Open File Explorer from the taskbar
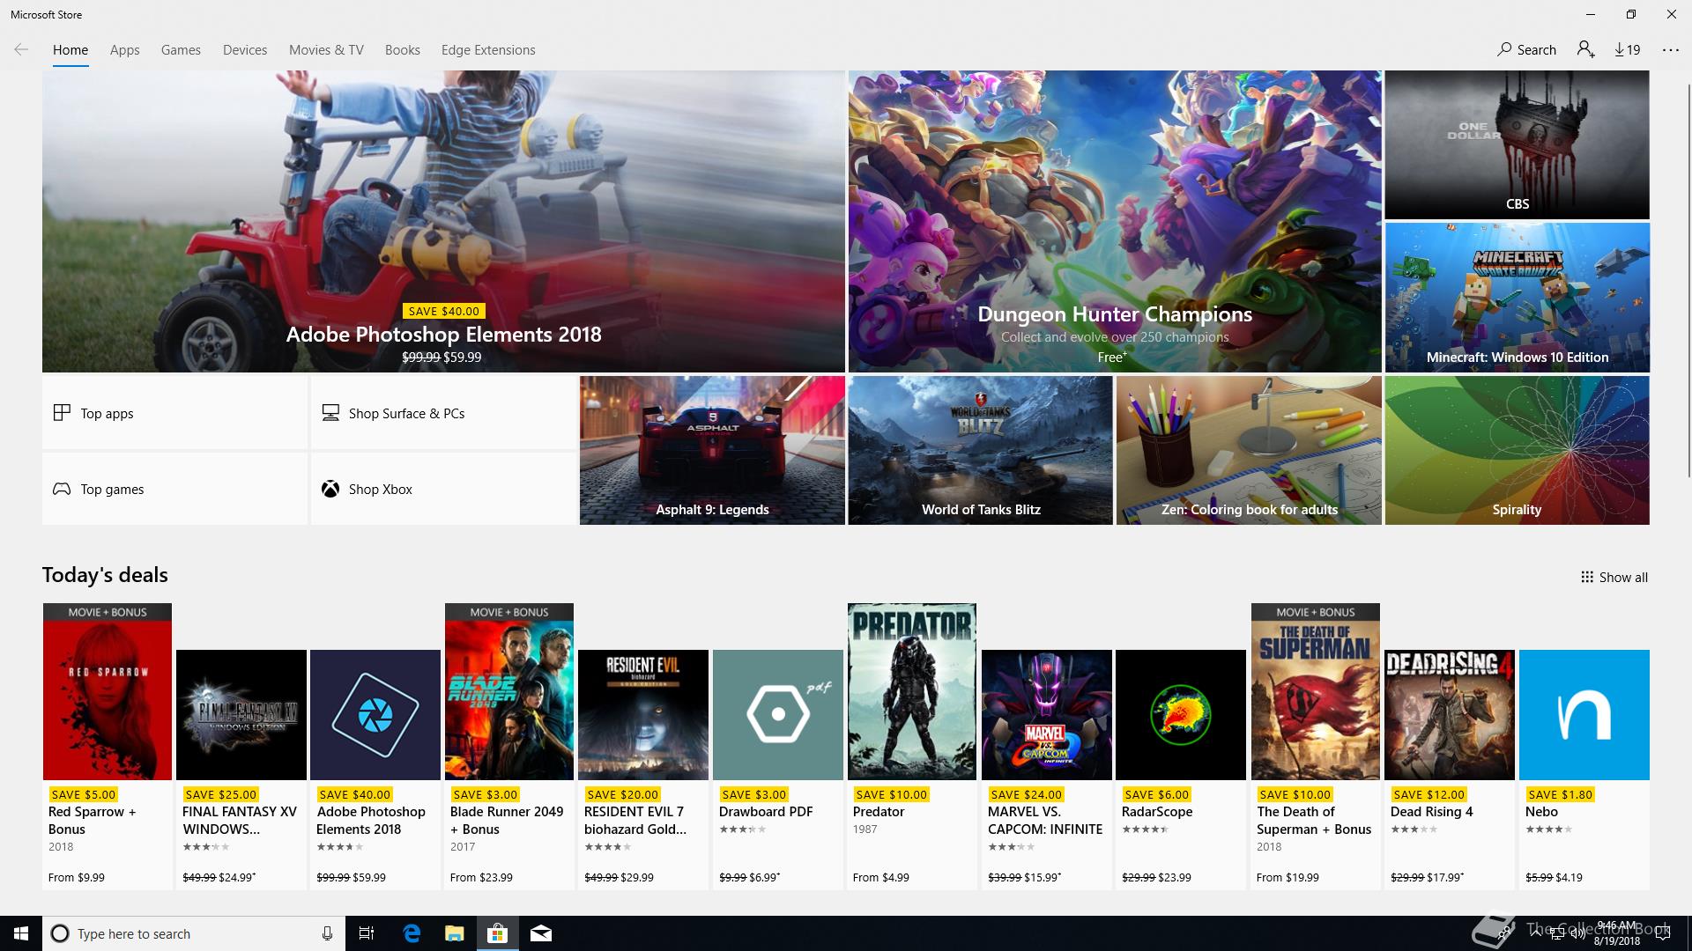The image size is (1692, 951). [454, 933]
